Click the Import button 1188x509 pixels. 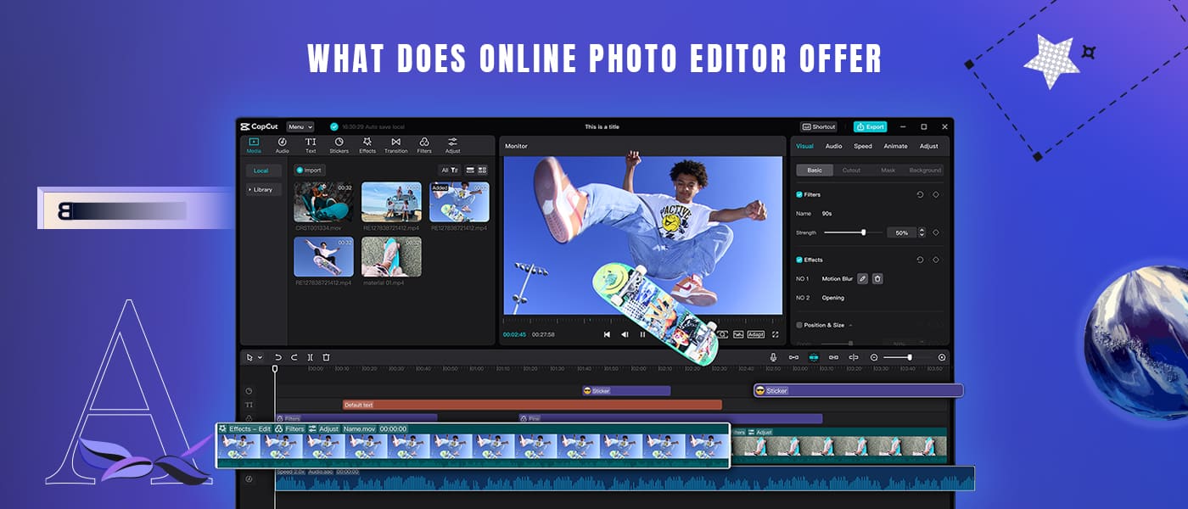coord(309,171)
